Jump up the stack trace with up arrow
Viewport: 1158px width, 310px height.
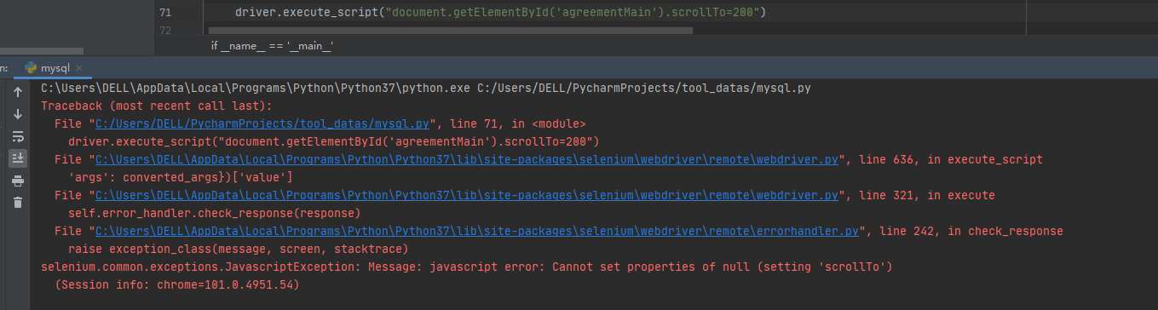pyautogui.click(x=17, y=92)
